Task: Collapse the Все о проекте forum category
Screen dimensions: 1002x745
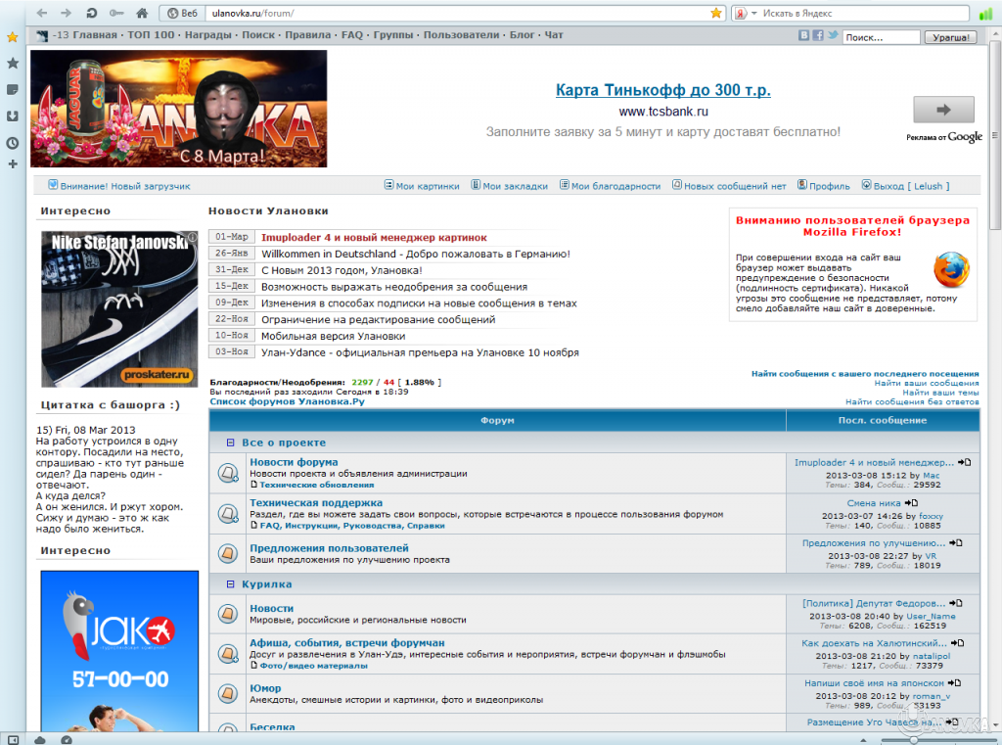Action: [x=231, y=442]
